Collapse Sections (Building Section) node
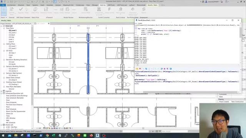The width and height of the screenshot is (246, 138). (x=4, y=66)
